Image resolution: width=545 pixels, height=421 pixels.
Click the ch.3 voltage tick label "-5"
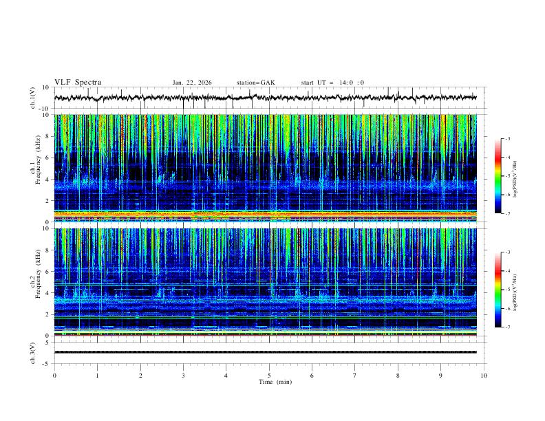tap(47, 364)
